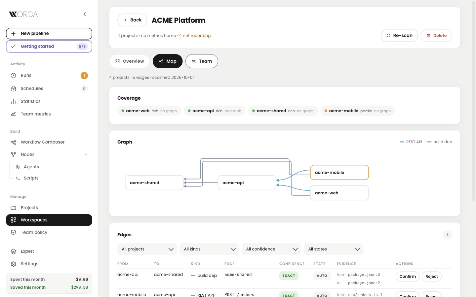The image size is (476, 297).
Task: Click the Orca logo
Action: pyautogui.click(x=23, y=14)
